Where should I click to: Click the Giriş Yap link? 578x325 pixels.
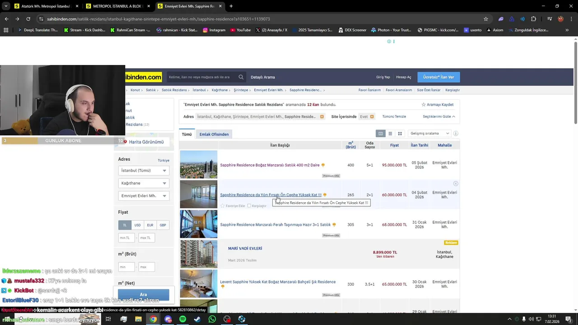(x=383, y=77)
